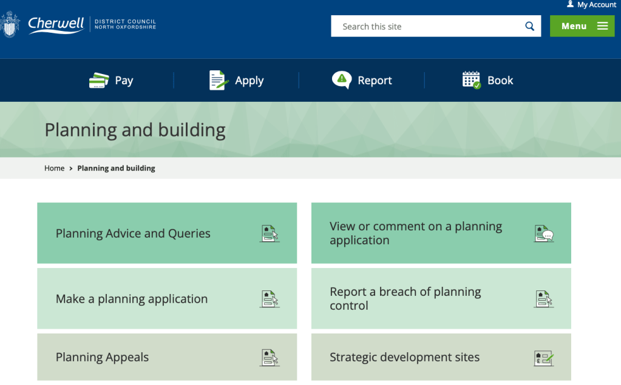Click the document pencil Apply icon
Viewport: 621px width, 385px height.
click(x=219, y=81)
